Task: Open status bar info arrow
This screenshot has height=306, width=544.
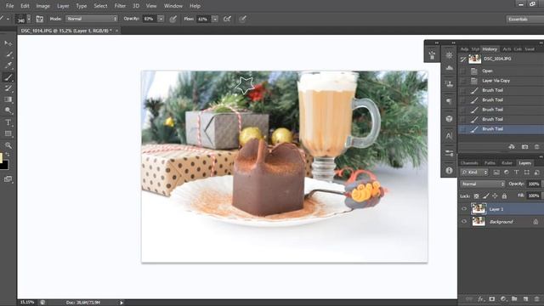Action: (x=122, y=303)
